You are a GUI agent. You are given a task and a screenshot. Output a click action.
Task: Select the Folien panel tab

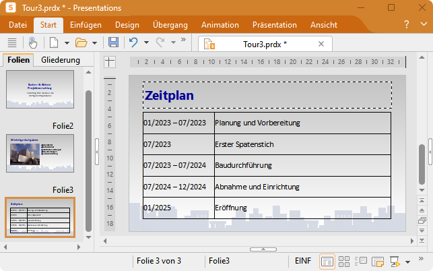[18, 60]
